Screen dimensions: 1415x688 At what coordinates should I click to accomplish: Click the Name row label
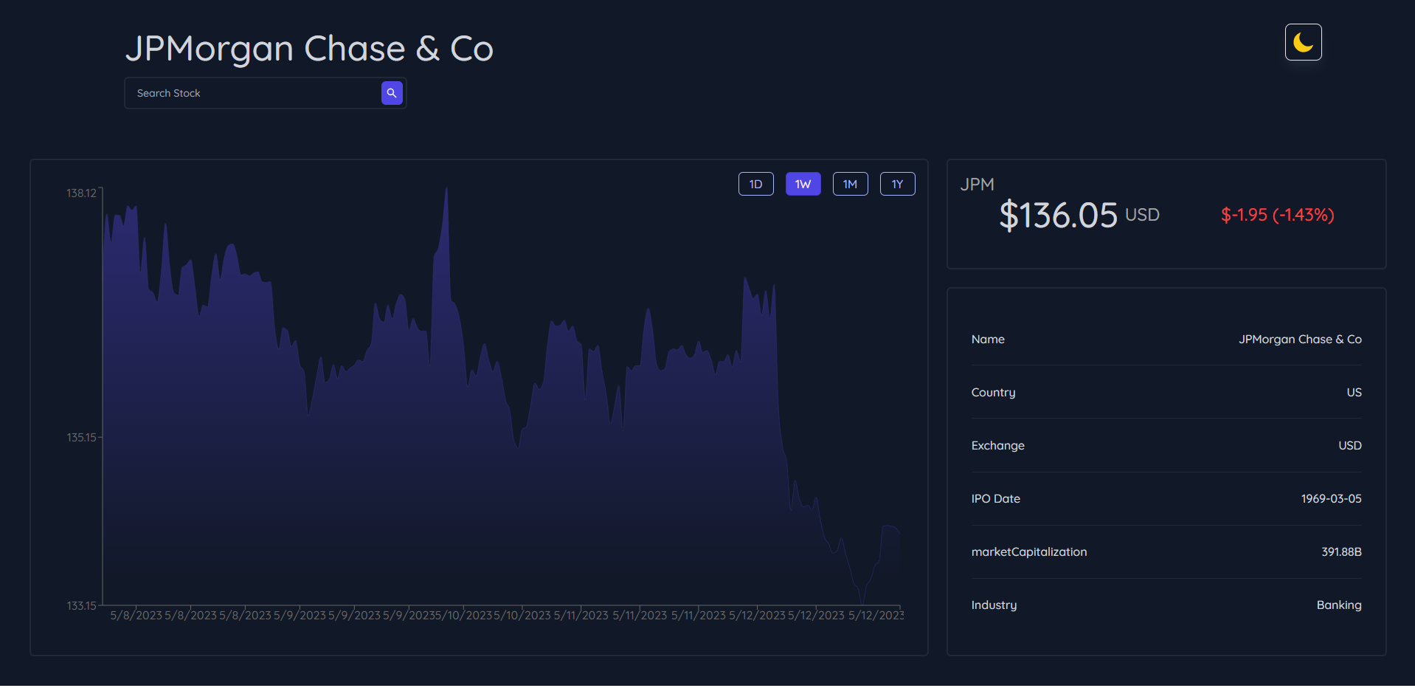coord(988,339)
